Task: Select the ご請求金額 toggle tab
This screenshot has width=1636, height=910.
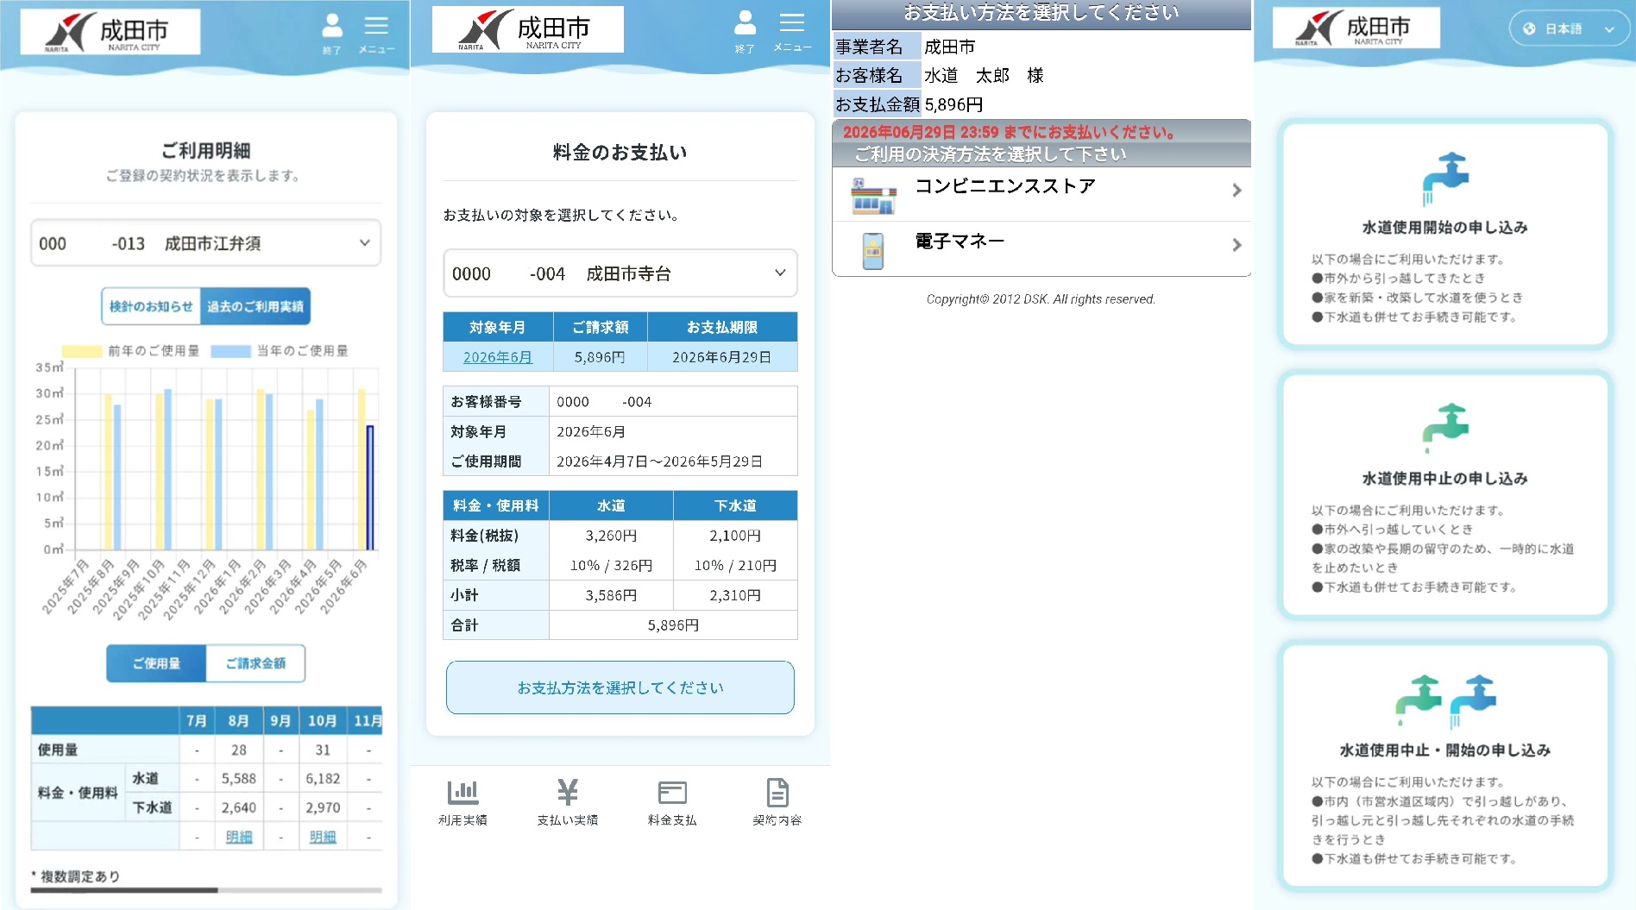Action: [x=255, y=663]
